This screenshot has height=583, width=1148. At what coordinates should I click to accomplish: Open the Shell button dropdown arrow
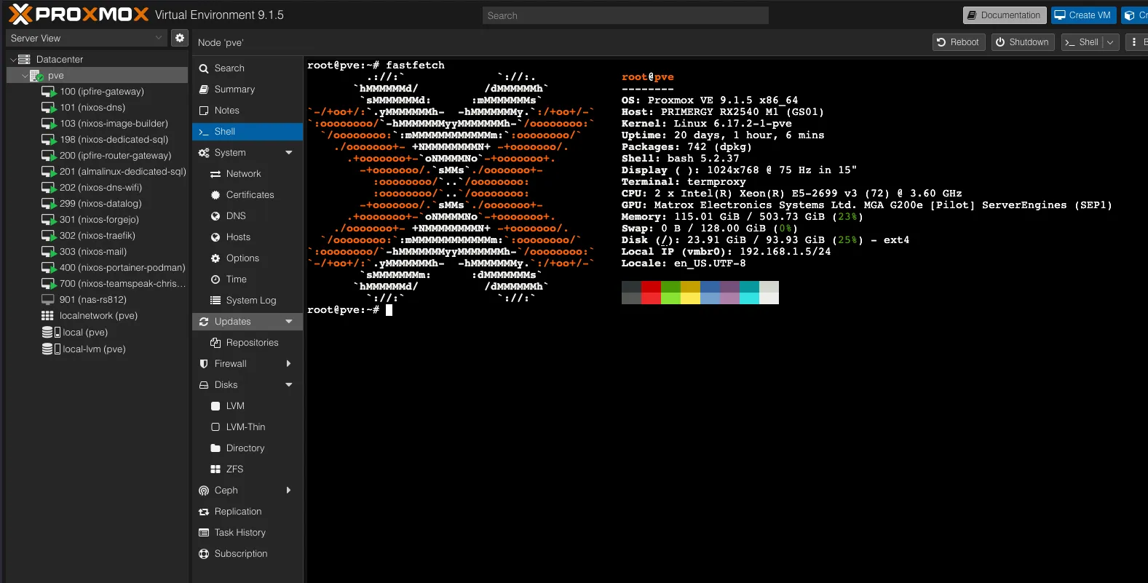(x=1110, y=42)
